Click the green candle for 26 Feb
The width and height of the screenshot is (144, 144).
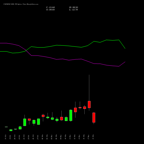[x=34, y=122]
